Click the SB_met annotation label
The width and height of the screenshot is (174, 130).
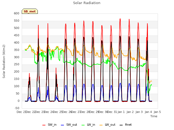[x=30, y=11]
